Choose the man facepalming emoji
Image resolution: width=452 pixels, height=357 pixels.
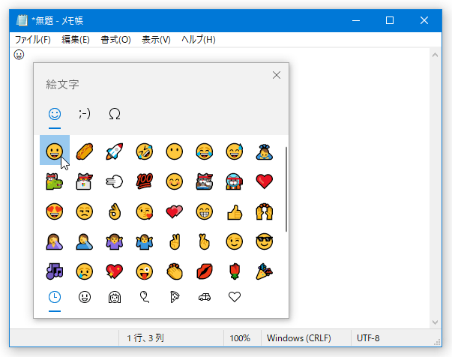(x=85, y=241)
